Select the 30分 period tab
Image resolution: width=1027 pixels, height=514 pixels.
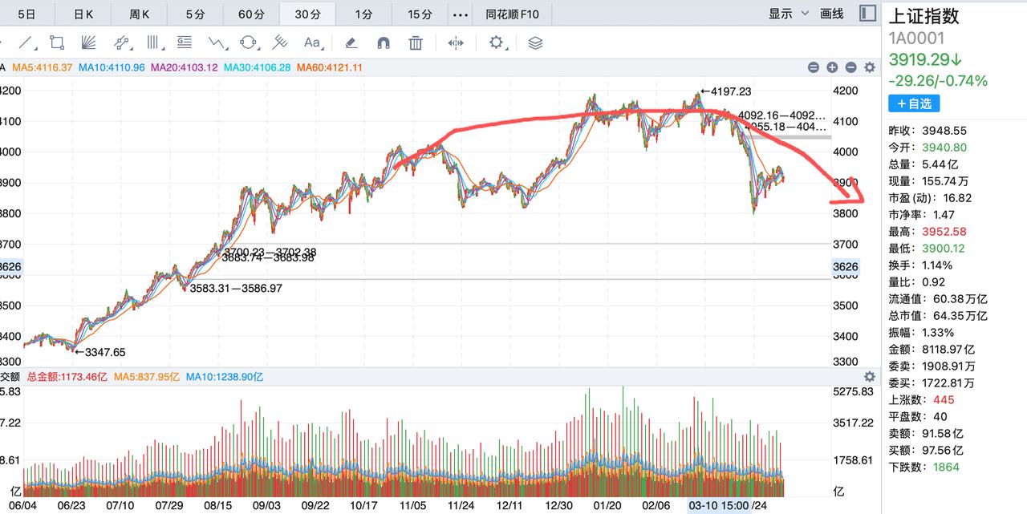tap(307, 14)
